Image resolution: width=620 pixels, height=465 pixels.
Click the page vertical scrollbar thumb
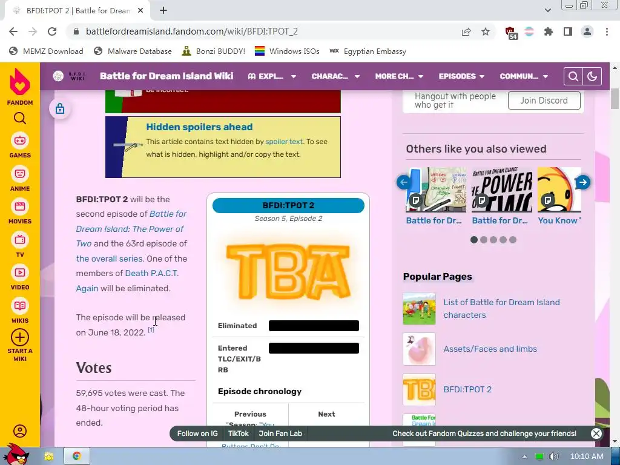coord(615,99)
